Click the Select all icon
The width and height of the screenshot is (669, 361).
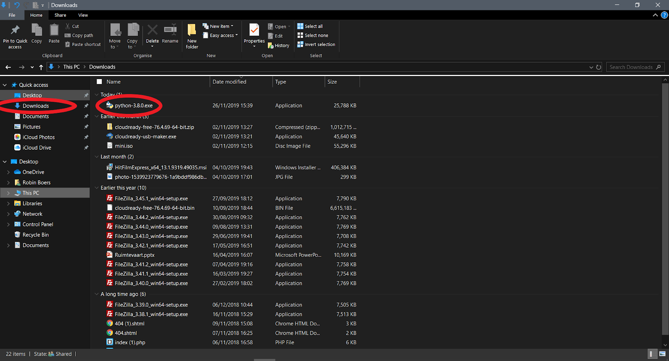tap(300, 26)
